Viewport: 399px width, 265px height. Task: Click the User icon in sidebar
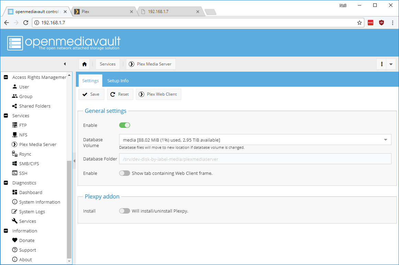click(x=15, y=87)
